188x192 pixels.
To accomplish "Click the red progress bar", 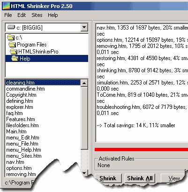I will 141,150.
